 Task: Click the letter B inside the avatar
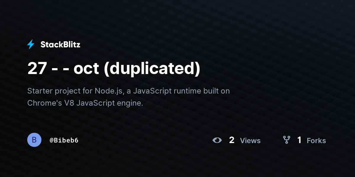pyautogui.click(x=34, y=140)
